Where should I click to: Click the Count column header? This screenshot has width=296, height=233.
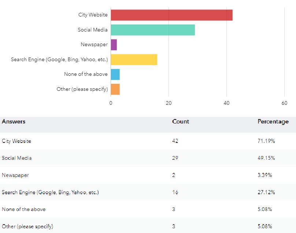(x=181, y=122)
